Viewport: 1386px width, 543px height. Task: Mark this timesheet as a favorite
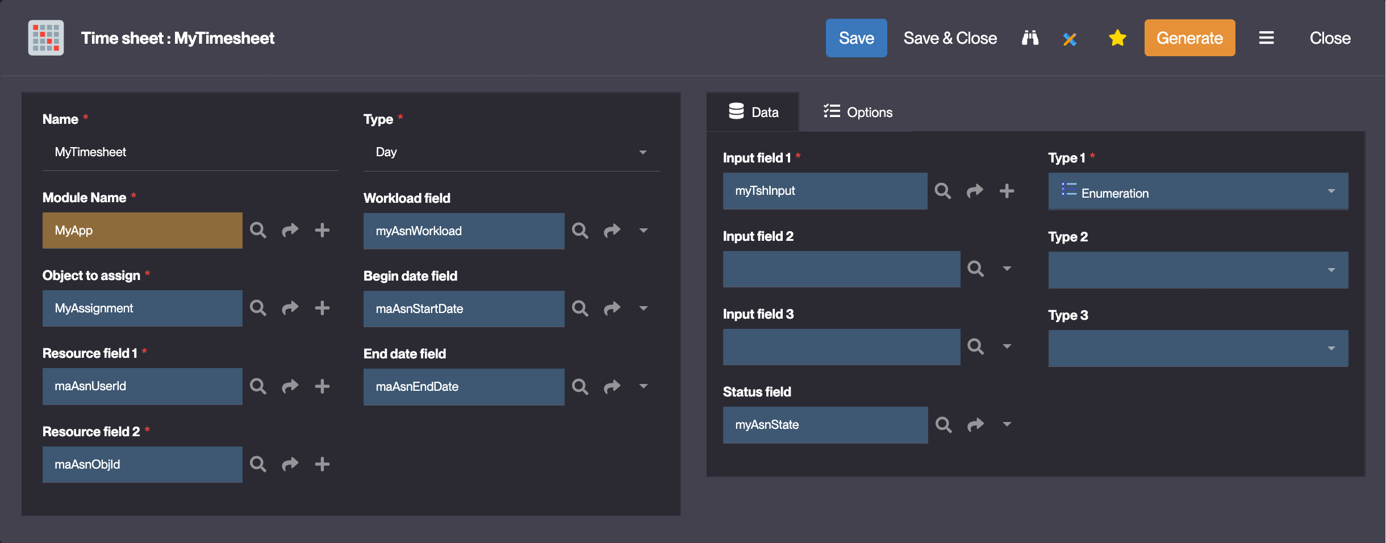[1117, 37]
